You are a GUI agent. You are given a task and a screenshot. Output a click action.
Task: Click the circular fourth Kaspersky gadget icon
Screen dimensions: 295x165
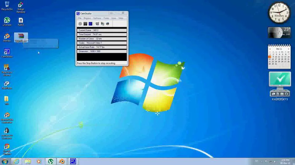click(x=286, y=94)
